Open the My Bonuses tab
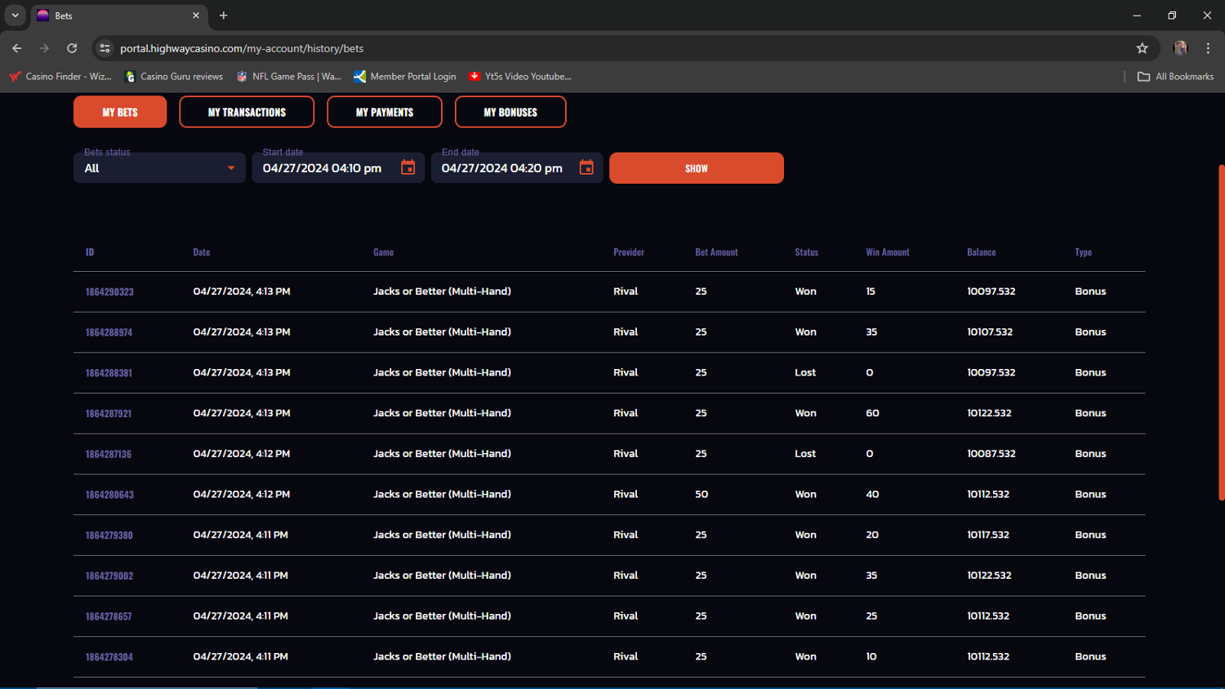1225x689 pixels. click(x=510, y=112)
